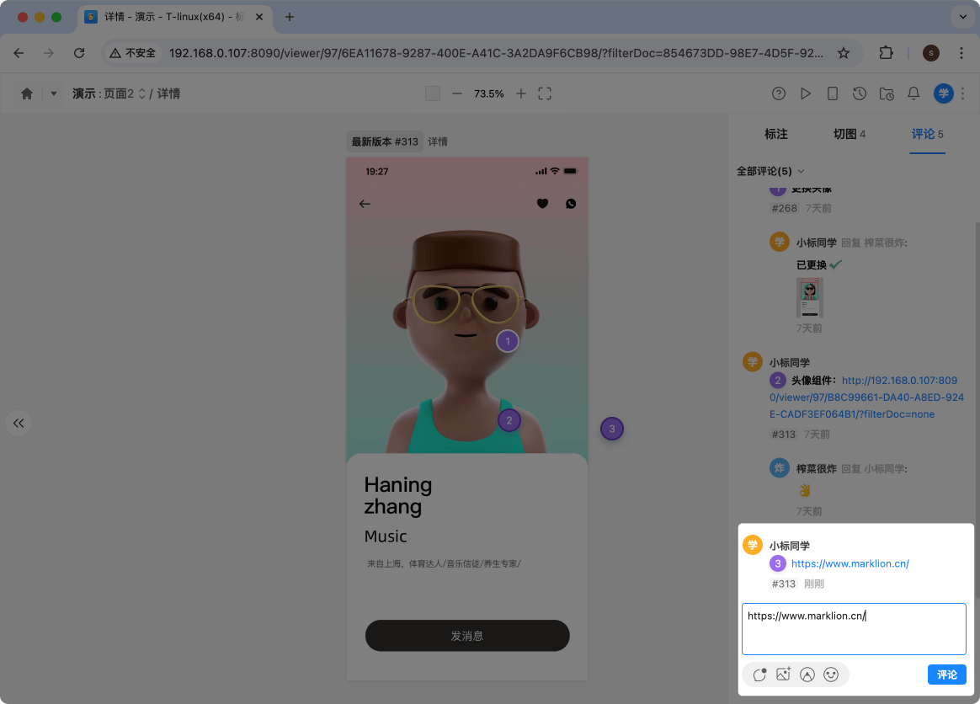This screenshot has width=980, height=704.
Task: Submit the comment with 评论 button
Action: tap(946, 675)
